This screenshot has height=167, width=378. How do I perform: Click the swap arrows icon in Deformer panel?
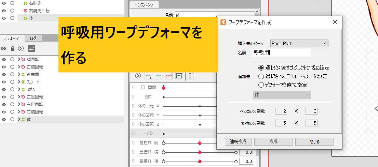(31, 48)
